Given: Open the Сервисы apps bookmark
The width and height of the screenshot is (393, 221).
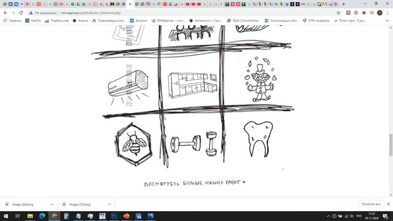Looking at the screenshot, I should [x=12, y=20].
